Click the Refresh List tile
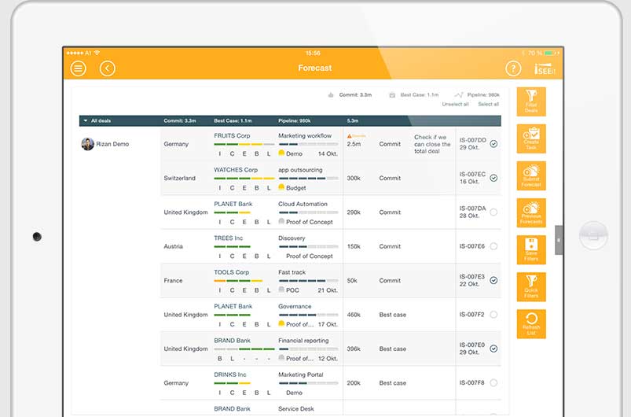This screenshot has height=417, width=631. click(x=531, y=324)
